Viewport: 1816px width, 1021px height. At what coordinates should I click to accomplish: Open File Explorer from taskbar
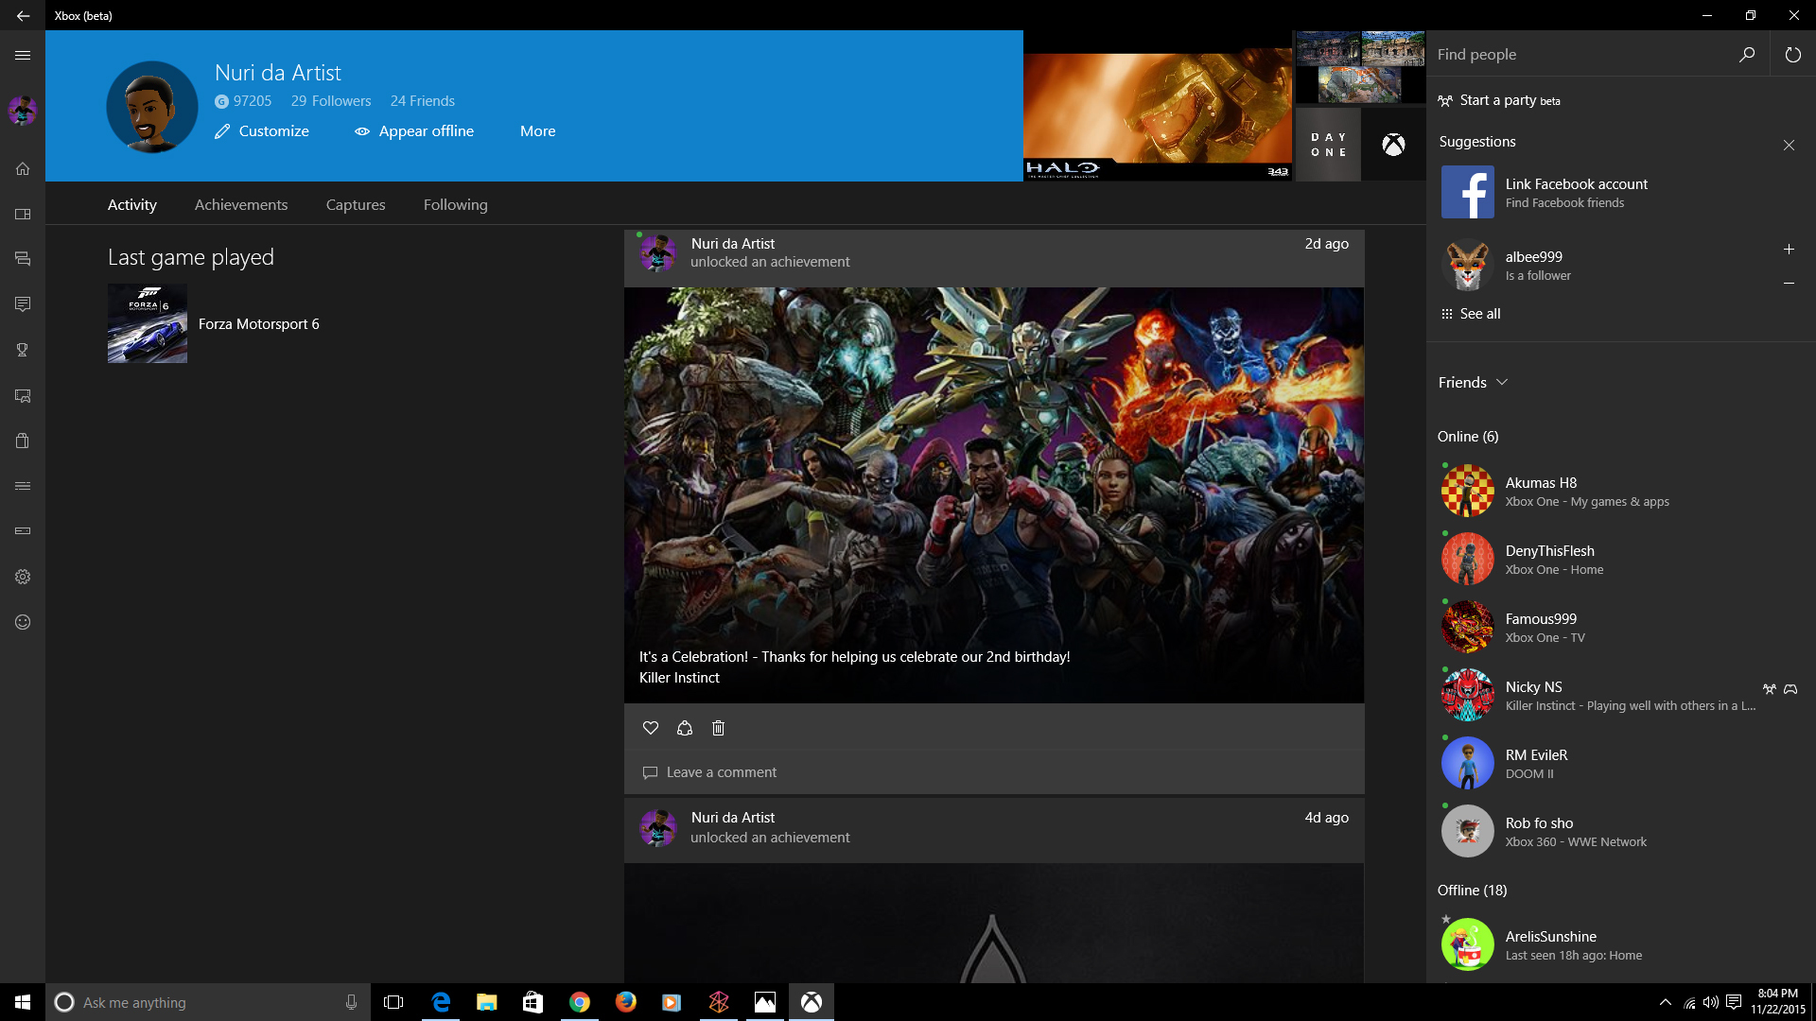[487, 1002]
